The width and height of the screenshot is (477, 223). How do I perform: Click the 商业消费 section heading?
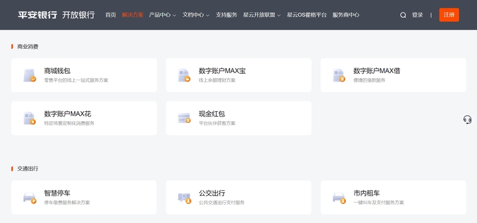[27, 47]
